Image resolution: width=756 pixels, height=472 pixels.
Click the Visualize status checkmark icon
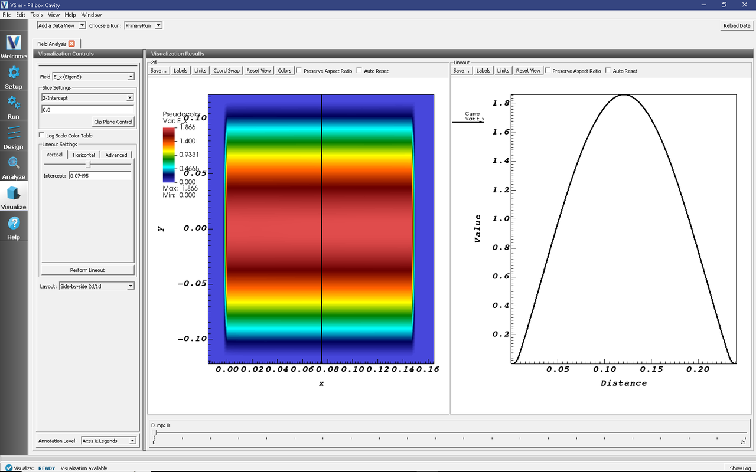9,468
